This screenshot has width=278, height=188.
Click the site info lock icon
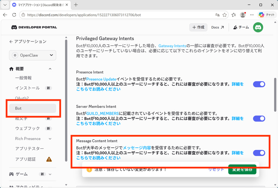(23, 15)
